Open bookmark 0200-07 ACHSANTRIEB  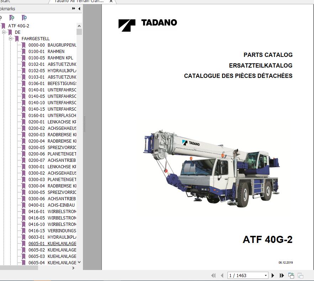[52, 160]
